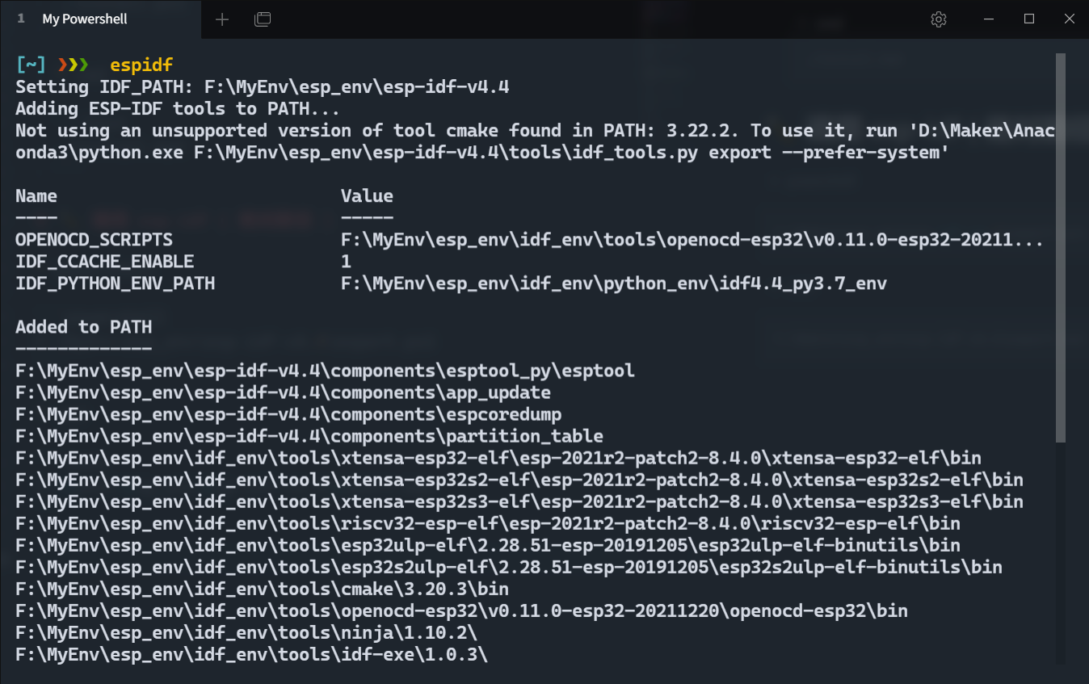This screenshot has width=1089, height=684.
Task: Click the tab index number 1
Action: (21, 19)
